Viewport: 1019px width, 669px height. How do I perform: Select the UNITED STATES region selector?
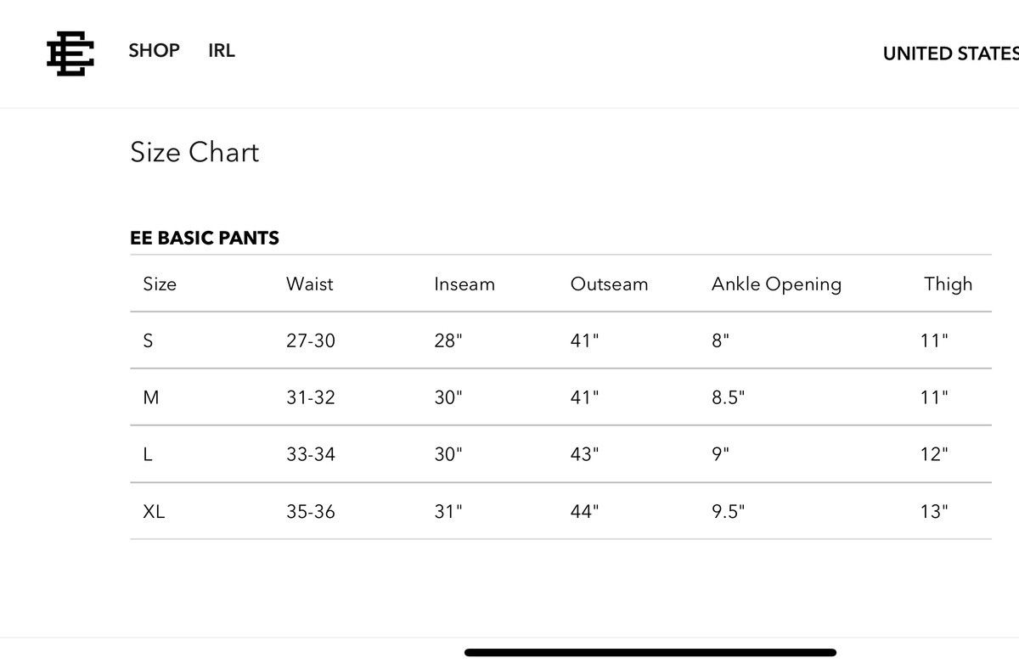tap(951, 53)
